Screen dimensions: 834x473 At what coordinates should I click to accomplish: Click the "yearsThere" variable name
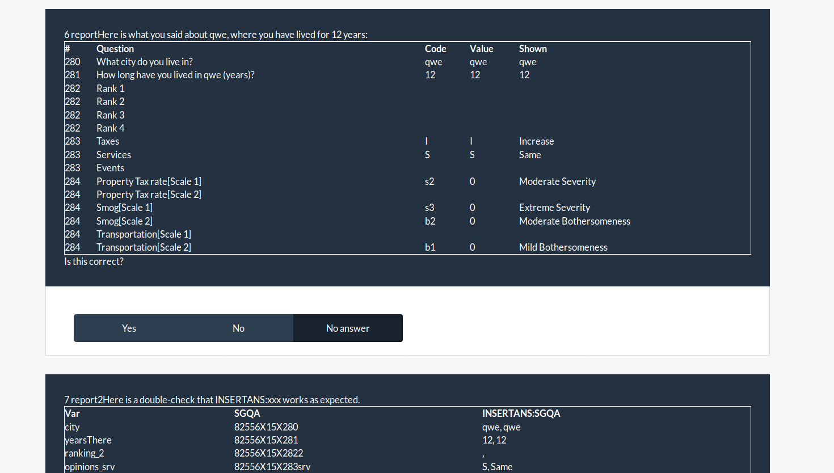pyautogui.click(x=88, y=440)
